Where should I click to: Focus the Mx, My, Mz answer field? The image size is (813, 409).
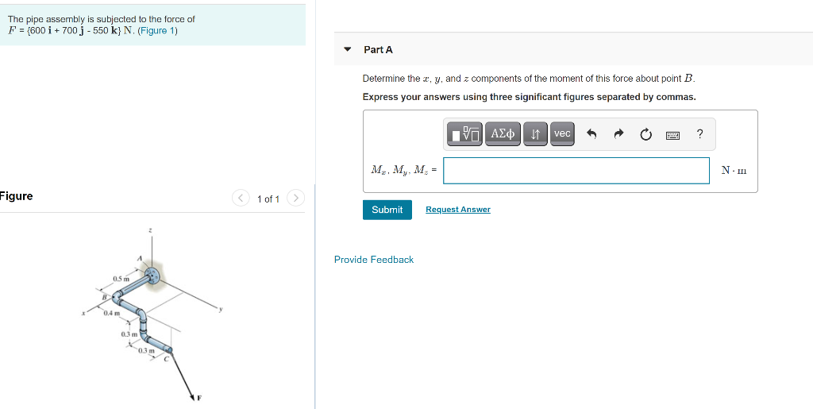576,171
